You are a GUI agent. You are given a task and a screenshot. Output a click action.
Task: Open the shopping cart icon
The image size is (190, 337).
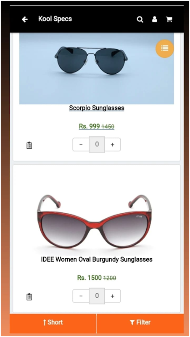coord(169,19)
